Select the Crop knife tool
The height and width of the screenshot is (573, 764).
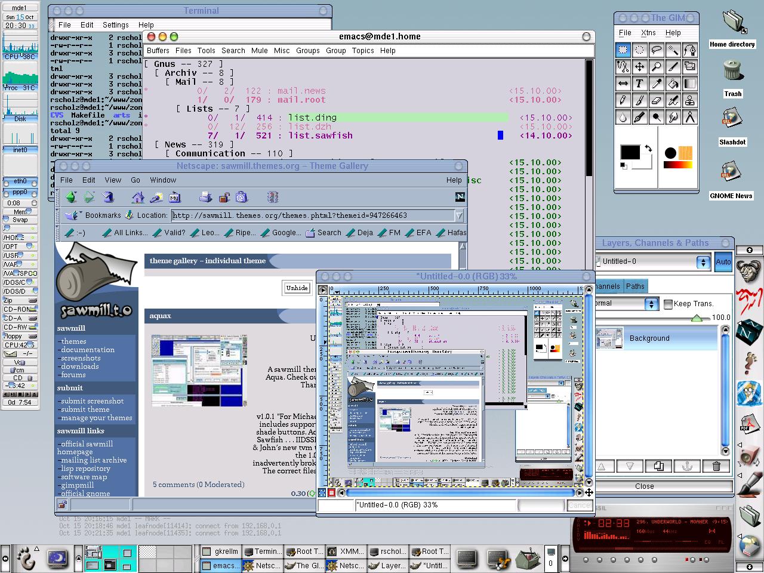click(x=673, y=67)
